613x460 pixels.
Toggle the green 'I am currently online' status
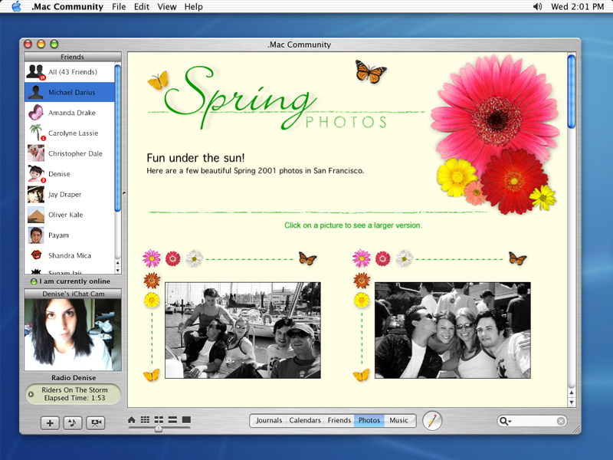click(34, 281)
